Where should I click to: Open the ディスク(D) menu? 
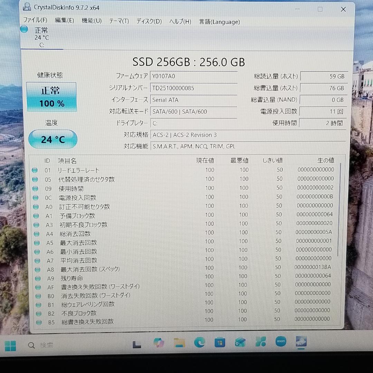coord(149,21)
